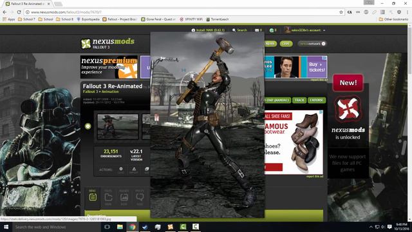Open Chrome menu three-dot icon
Screen dimensions: 412x232
point(407,12)
